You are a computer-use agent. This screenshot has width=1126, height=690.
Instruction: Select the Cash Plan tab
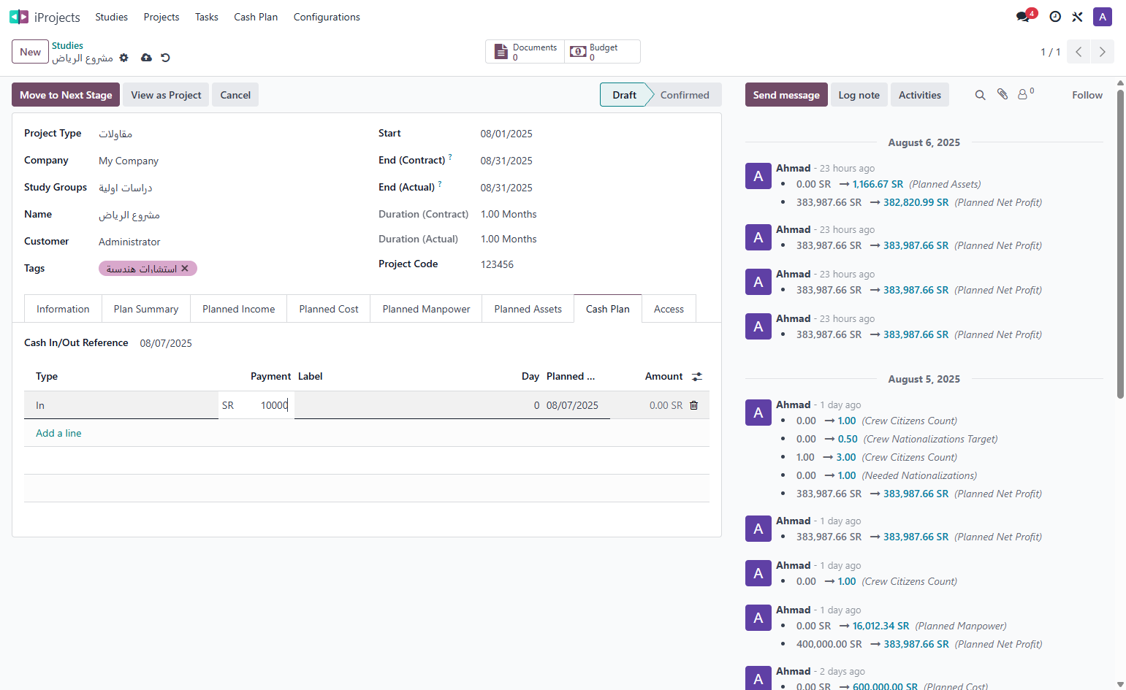click(x=608, y=309)
